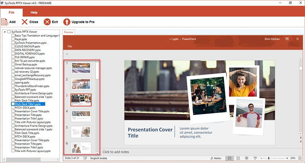This screenshot has height=163, width=305.
Task: Check the FILE REPAIR.pptx checkbox
Action: click(13, 57)
